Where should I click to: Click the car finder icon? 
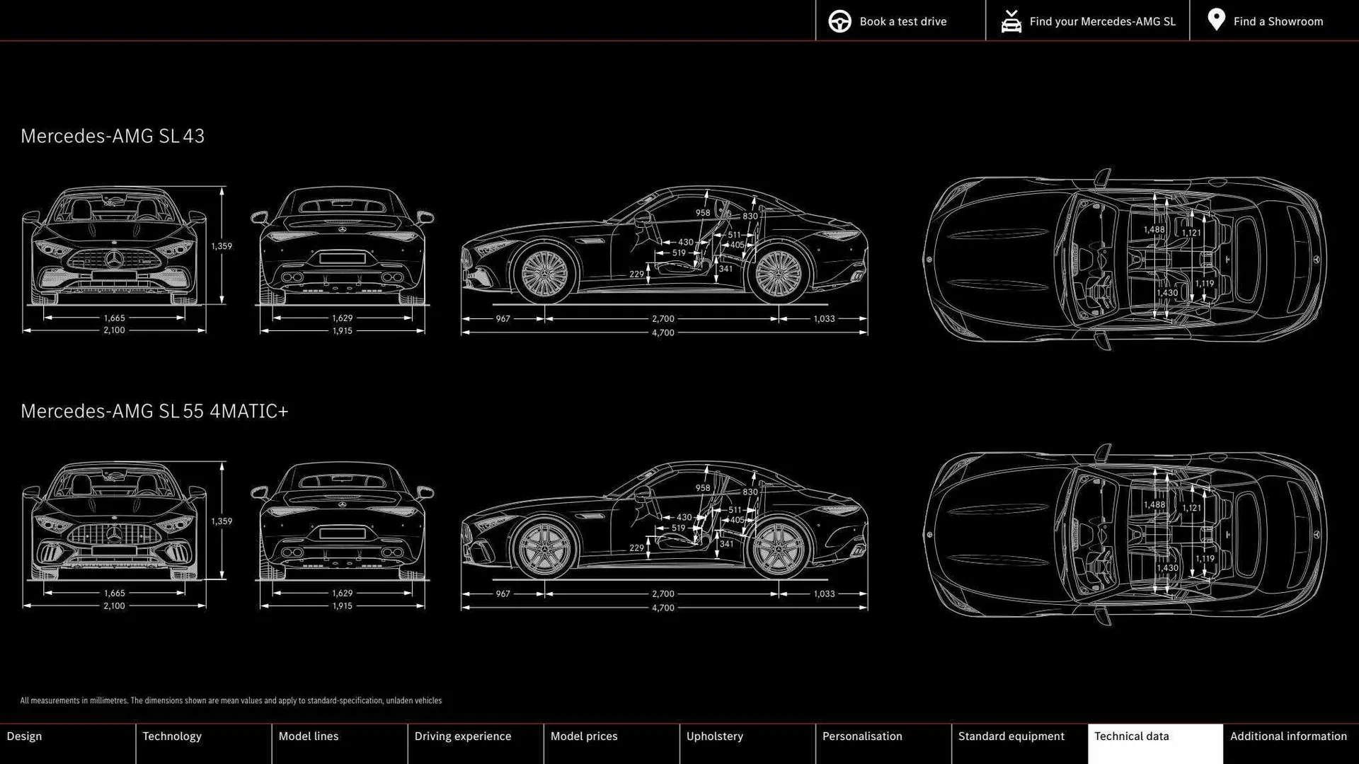1011,21
